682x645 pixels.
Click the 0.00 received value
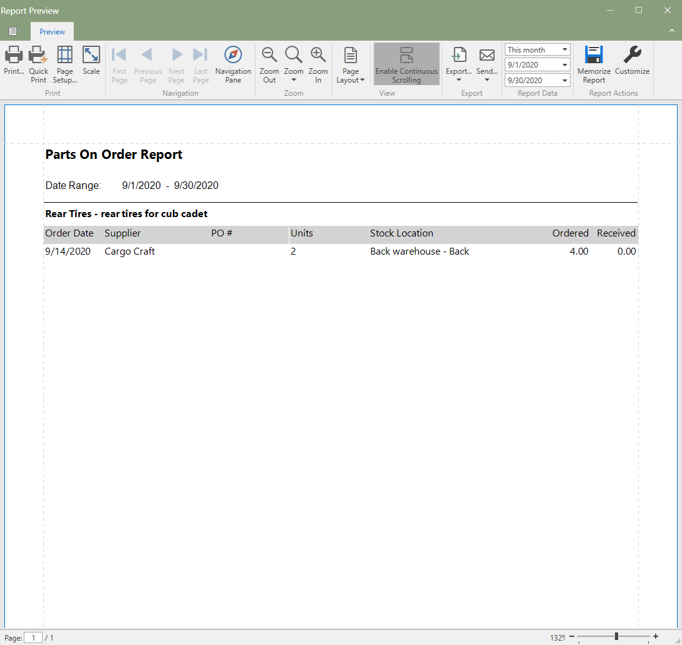pos(626,251)
